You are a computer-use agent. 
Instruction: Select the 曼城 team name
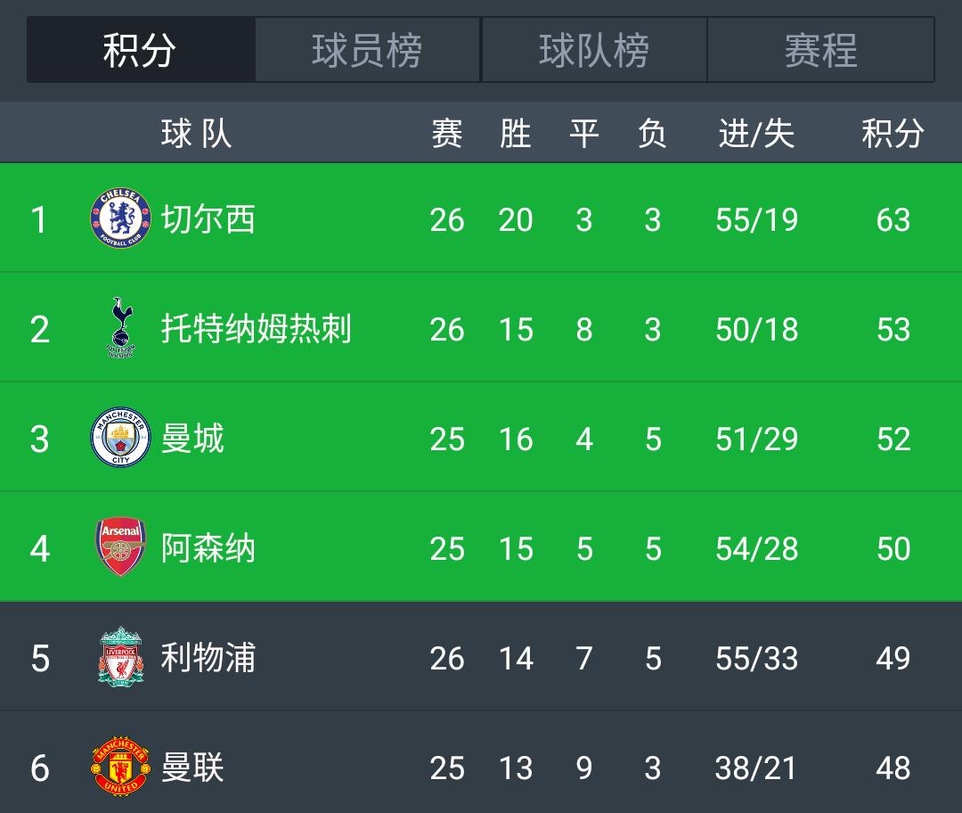point(192,439)
